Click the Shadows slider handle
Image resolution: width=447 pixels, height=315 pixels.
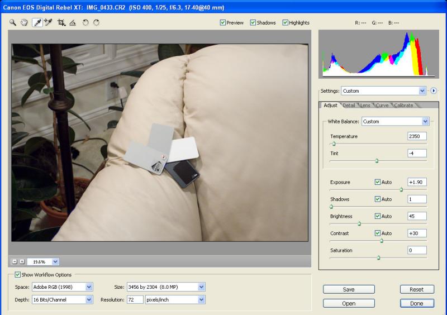(331, 207)
